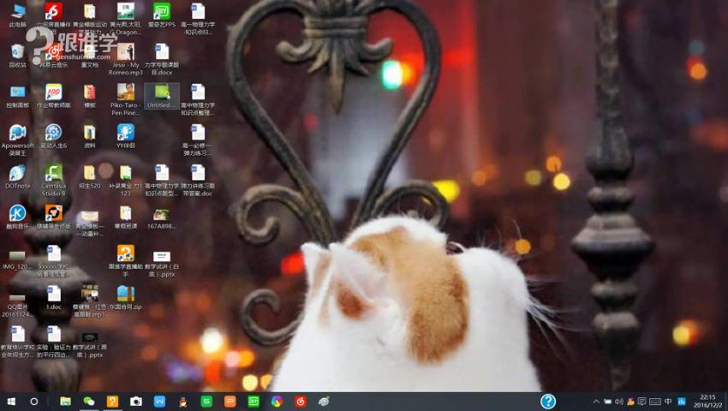Select the 教育培训学校全年招生方 document
Image resolution: width=728 pixels, height=411 pixels.
click(18, 342)
